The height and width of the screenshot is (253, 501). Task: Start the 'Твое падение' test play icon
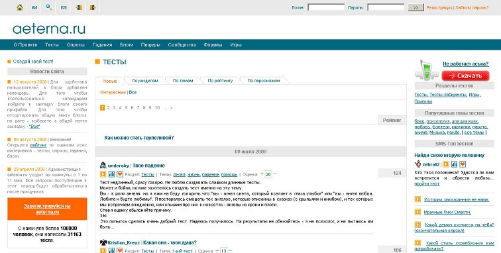tap(103, 174)
